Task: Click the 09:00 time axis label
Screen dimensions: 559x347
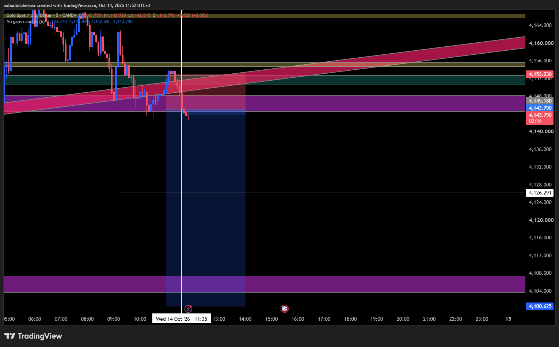Action: (x=114, y=319)
